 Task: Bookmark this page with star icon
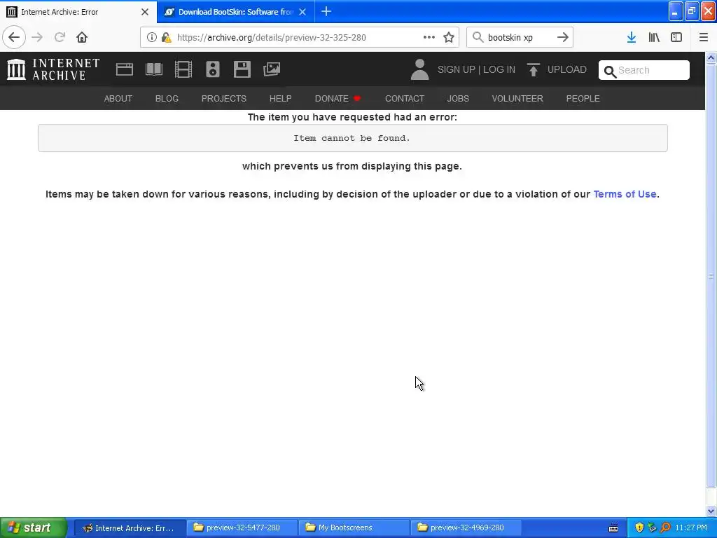coord(449,37)
